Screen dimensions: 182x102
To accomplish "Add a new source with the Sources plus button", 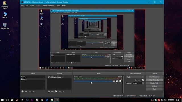I will (49, 92).
